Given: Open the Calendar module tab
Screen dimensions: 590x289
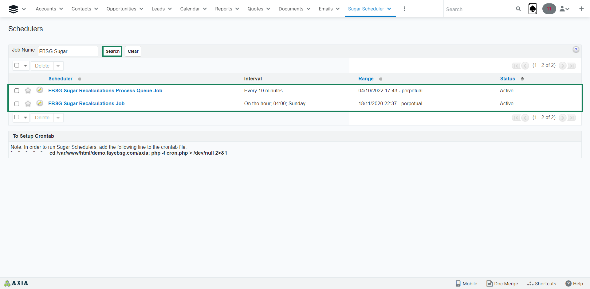Looking at the screenshot, I should point(190,9).
